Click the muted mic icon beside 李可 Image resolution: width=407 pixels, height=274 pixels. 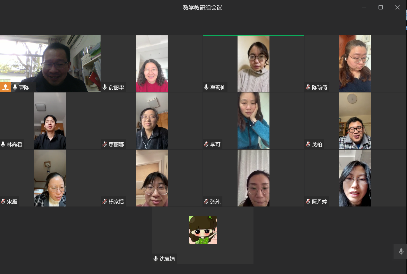click(x=206, y=144)
